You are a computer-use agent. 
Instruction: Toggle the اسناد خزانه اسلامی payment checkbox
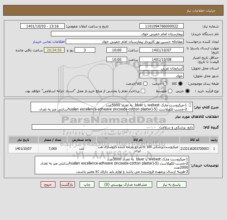pos(143,91)
